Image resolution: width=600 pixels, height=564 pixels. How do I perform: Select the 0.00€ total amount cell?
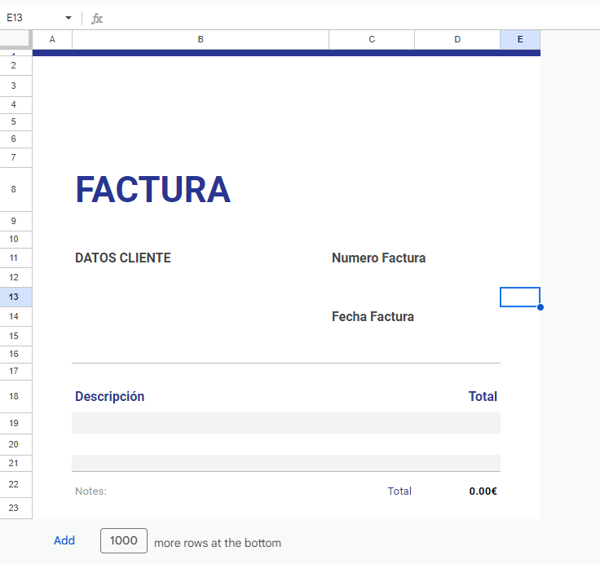click(483, 491)
